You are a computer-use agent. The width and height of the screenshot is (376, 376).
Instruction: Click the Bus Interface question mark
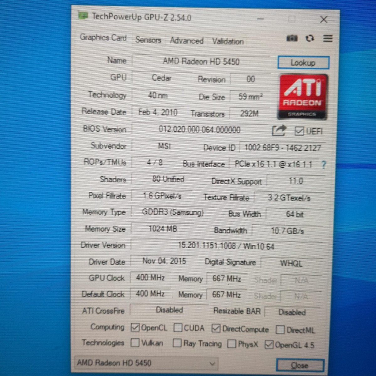click(x=324, y=164)
